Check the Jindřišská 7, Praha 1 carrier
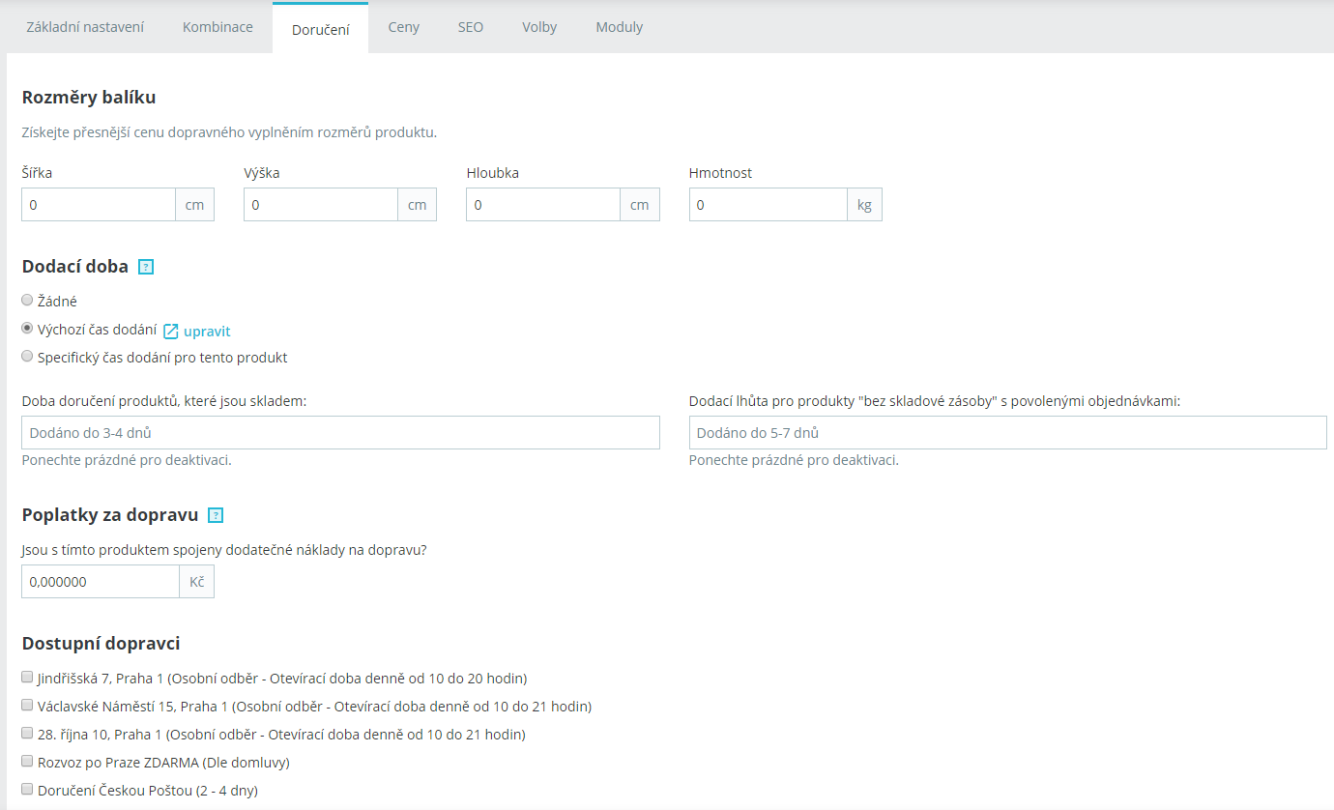This screenshot has height=810, width=1334. (x=27, y=677)
